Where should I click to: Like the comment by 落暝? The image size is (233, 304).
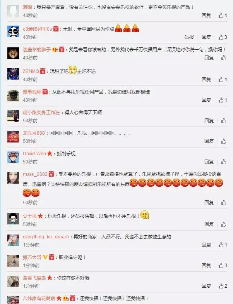[223, 15]
